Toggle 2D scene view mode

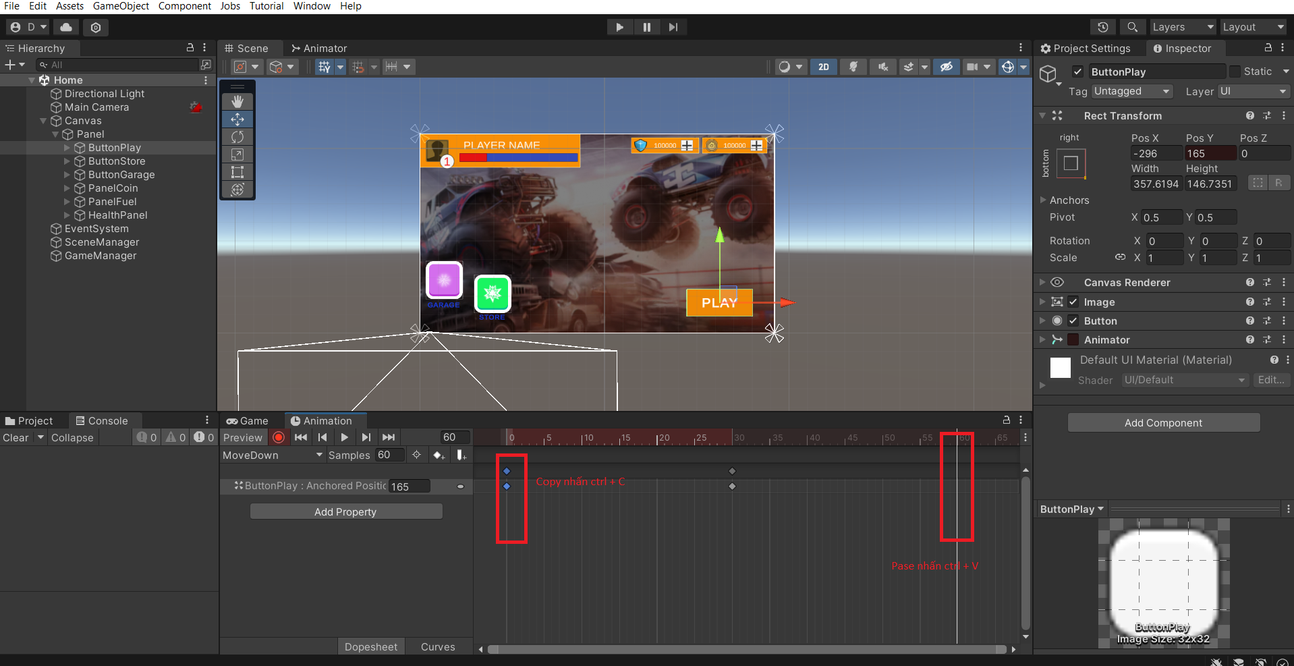[824, 67]
